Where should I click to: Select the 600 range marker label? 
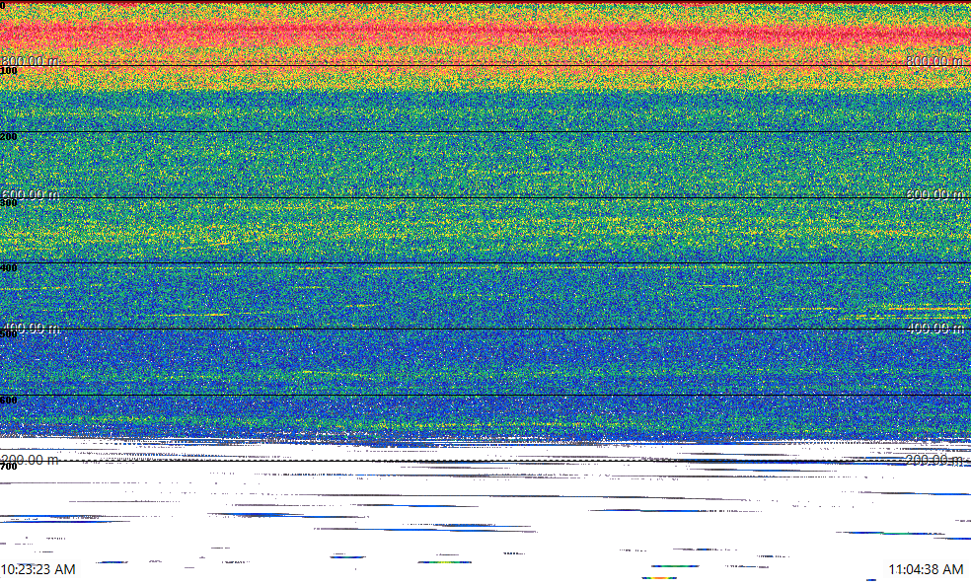(9, 401)
